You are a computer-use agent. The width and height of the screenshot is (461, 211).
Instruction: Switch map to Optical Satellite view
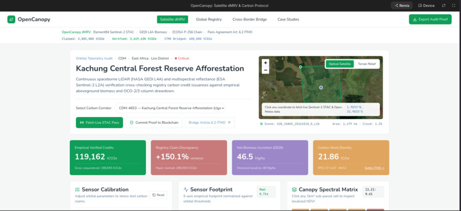coord(340,64)
